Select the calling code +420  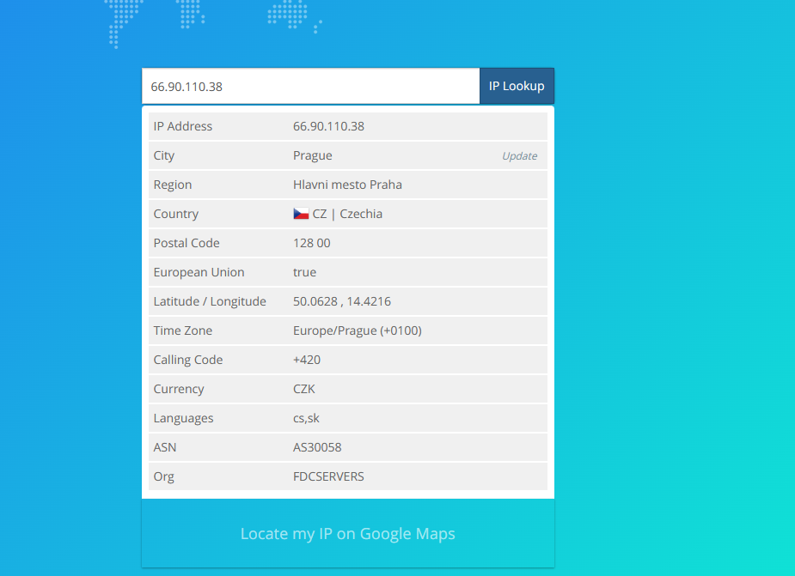[307, 360]
